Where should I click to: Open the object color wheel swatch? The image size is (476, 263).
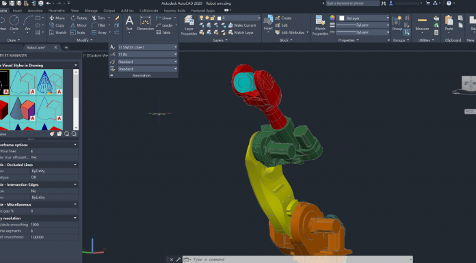[332, 18]
